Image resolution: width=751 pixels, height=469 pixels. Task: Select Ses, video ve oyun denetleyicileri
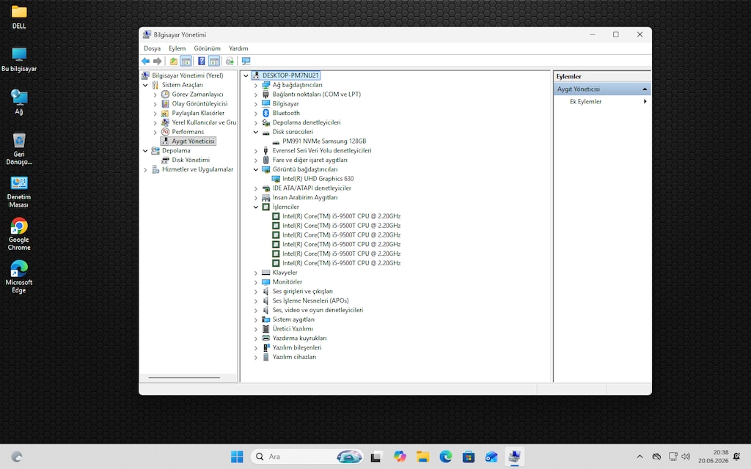coord(318,310)
